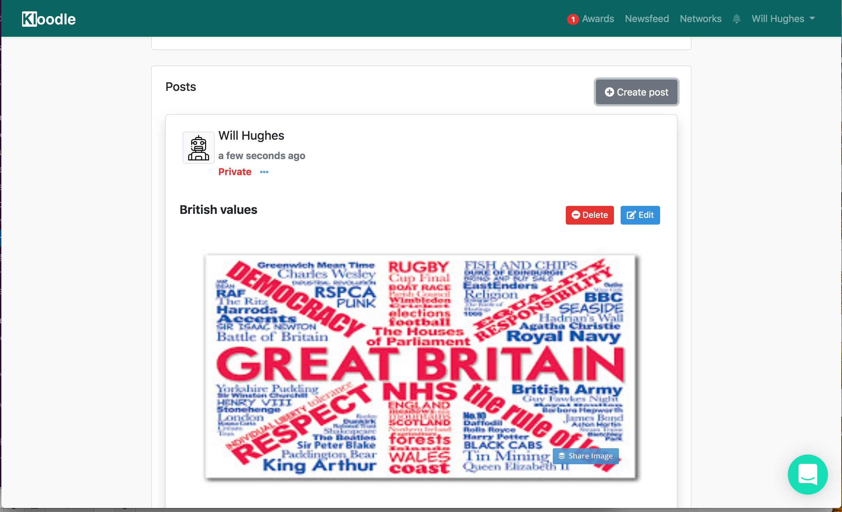Delete the British values post
Viewport: 842px width, 512px height.
pos(590,215)
